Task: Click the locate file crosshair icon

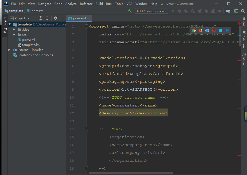Action: pos(40,18)
